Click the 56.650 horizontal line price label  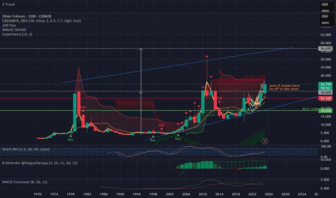coord(326,49)
